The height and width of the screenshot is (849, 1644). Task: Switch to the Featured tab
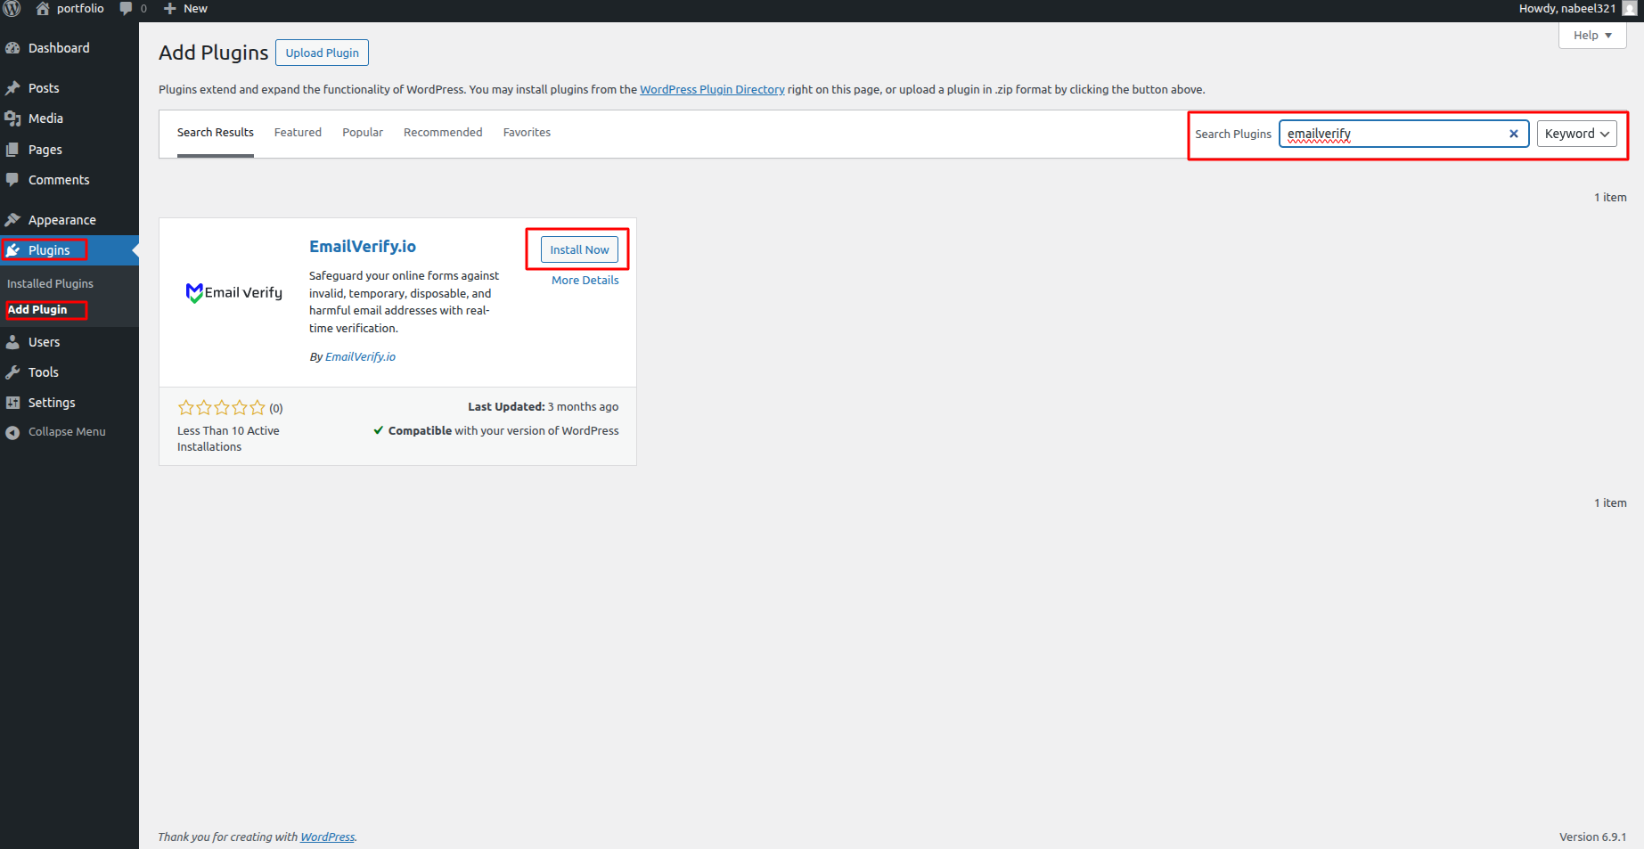(298, 133)
